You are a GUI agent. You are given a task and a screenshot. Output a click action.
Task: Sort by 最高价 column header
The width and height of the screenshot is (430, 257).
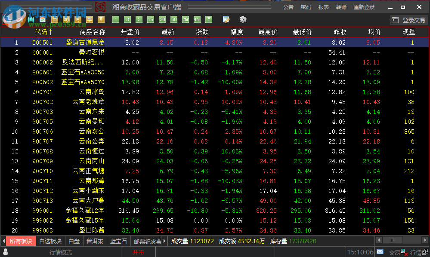click(x=268, y=32)
